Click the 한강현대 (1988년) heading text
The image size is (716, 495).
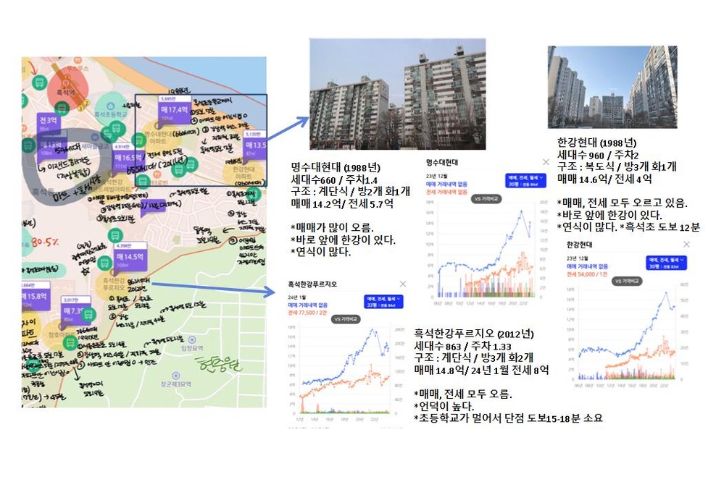point(597,143)
